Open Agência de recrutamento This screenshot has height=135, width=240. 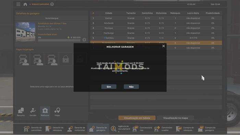tap(120, 129)
